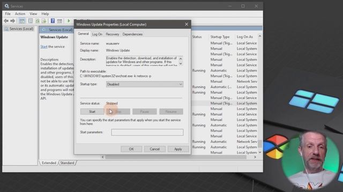Go back with the toolbar back arrow
Screen dimensions: 343x192
[6, 21]
